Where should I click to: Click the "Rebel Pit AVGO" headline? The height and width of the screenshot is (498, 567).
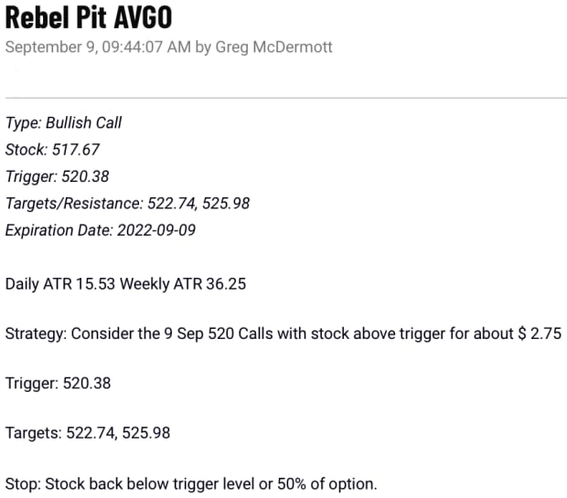[88, 17]
